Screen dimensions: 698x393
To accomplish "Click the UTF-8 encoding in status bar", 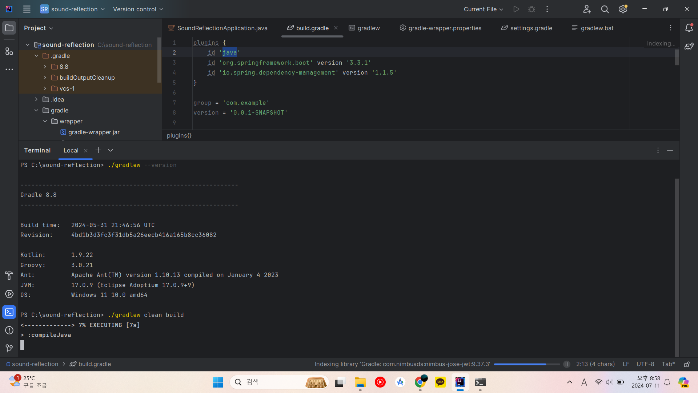I will pyautogui.click(x=645, y=364).
